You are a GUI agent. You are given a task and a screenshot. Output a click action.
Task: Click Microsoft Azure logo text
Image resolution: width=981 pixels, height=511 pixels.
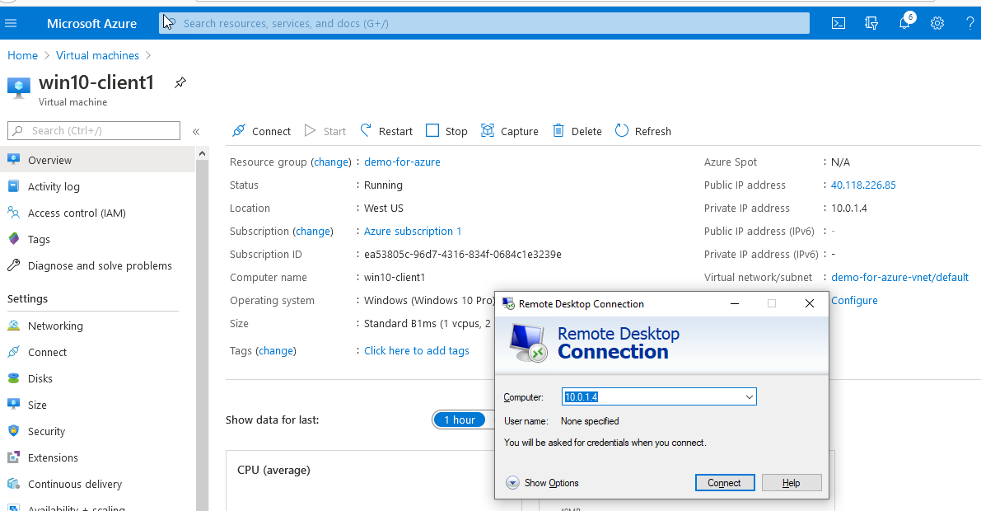[92, 24]
